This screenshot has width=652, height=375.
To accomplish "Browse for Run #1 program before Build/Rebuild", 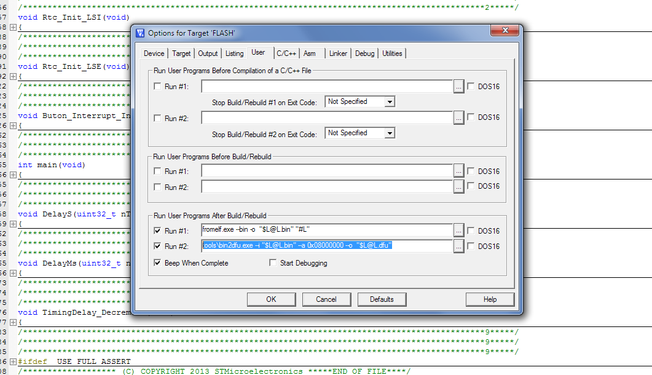I will (x=458, y=171).
